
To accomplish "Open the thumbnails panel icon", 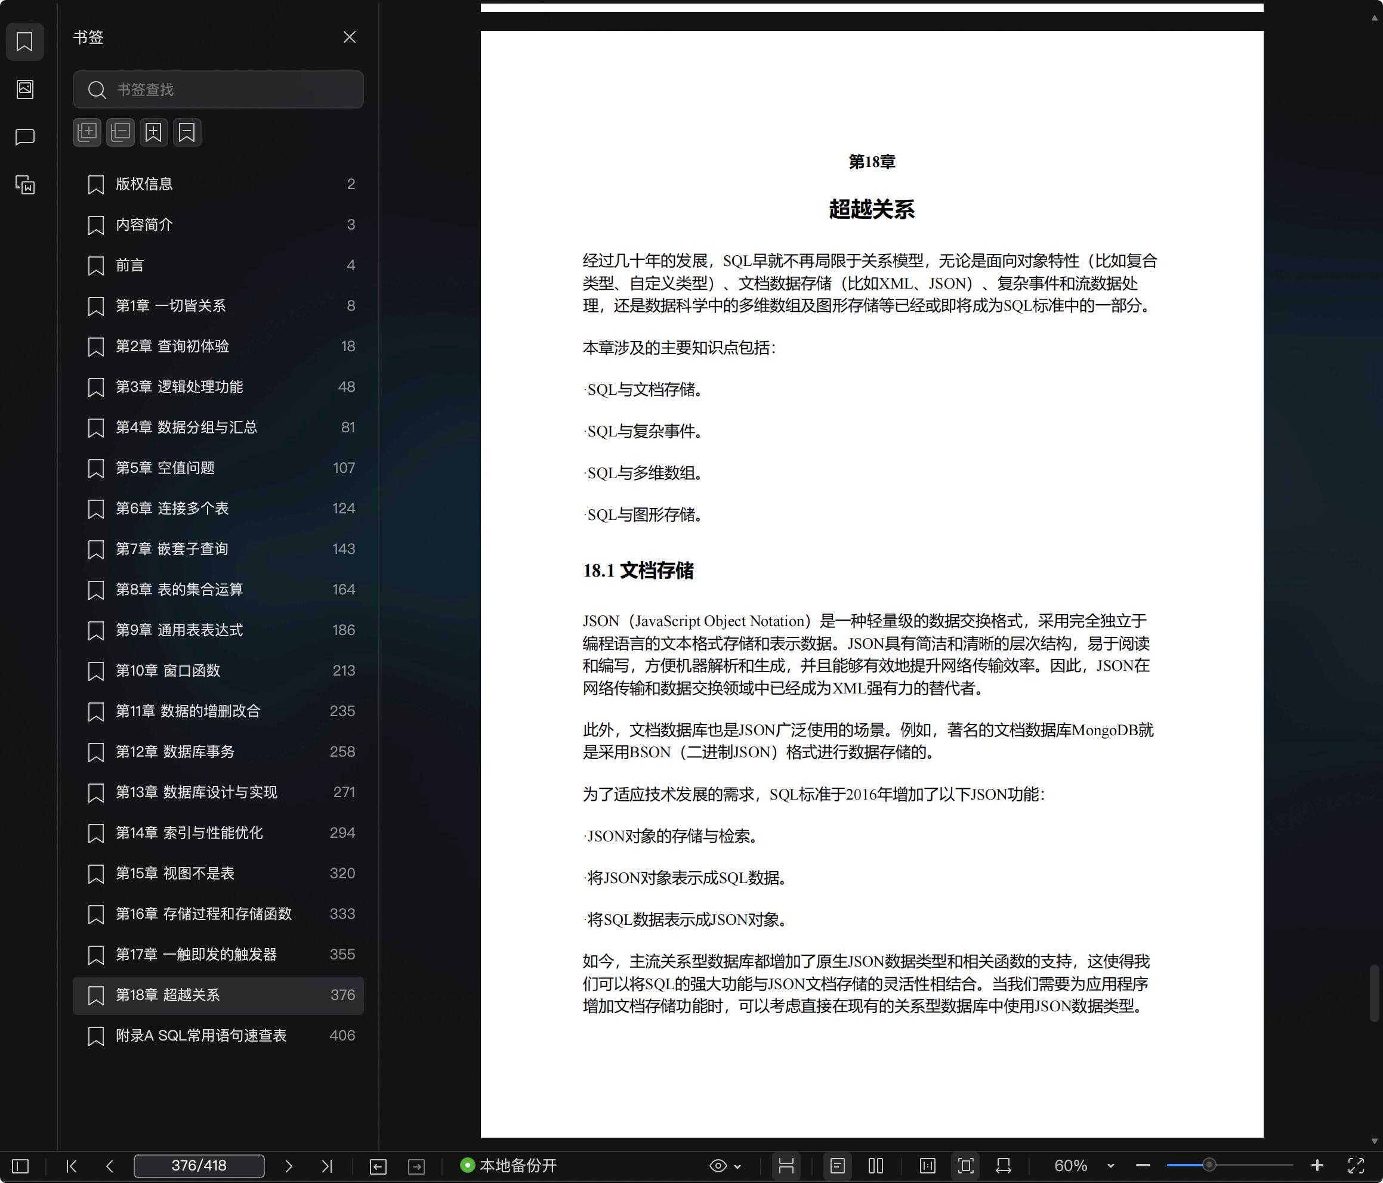I will point(24,89).
